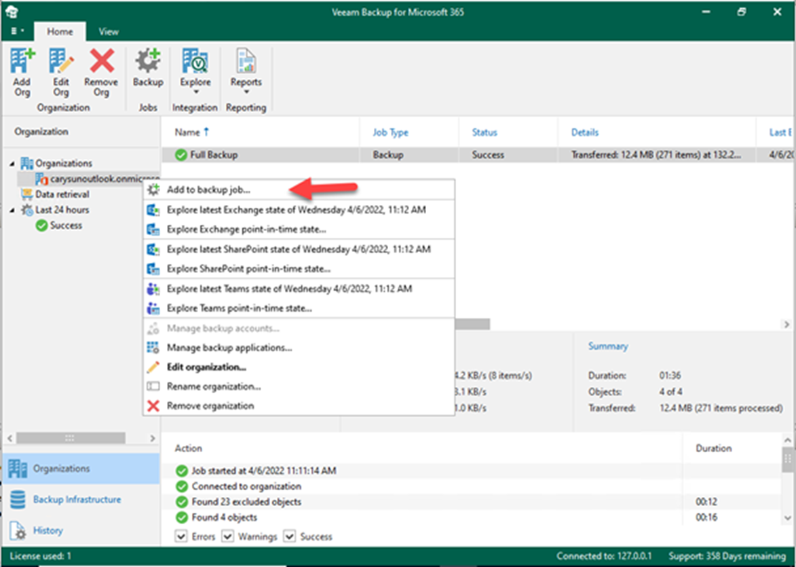Sort by the Details column header
The image size is (796, 567).
(585, 132)
